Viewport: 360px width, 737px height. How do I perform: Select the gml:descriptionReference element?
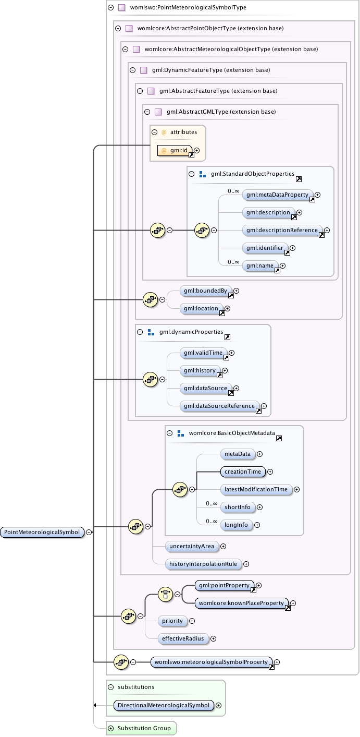pyautogui.click(x=282, y=231)
